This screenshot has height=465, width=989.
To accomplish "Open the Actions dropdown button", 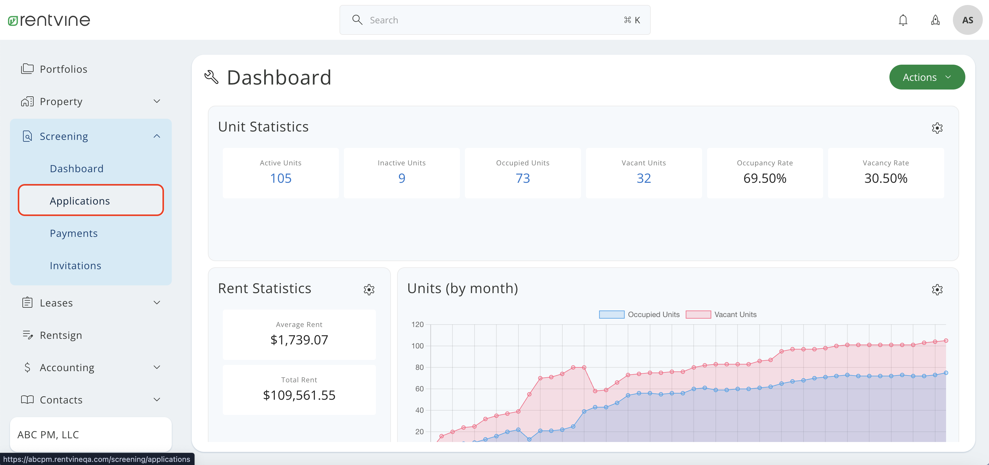I will [926, 77].
